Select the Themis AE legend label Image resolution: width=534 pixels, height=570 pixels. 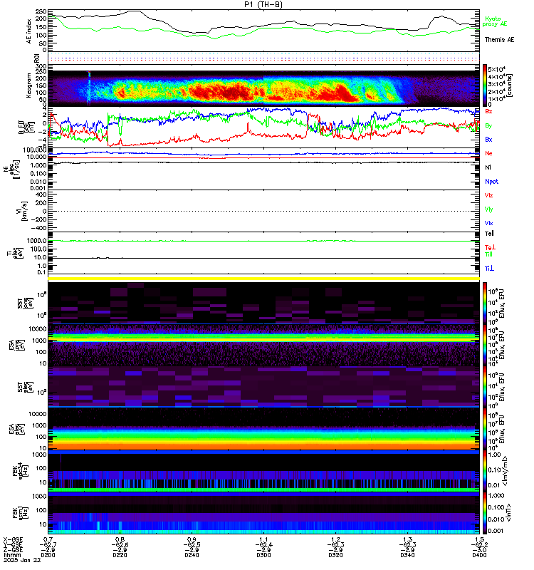(499, 40)
